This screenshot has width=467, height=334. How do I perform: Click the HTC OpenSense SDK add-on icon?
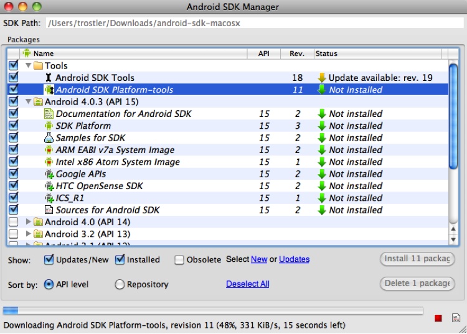click(49, 186)
